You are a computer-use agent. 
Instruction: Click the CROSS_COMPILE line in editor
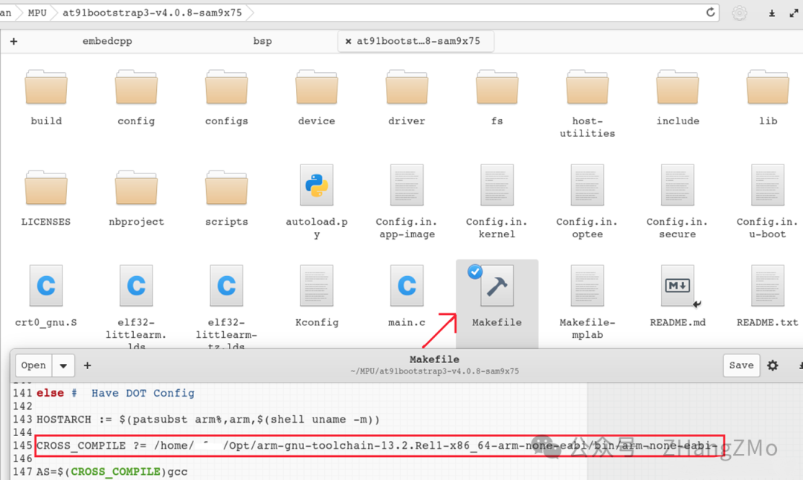tap(379, 446)
